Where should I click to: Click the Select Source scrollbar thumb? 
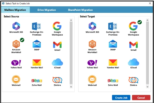[x=71, y=53]
